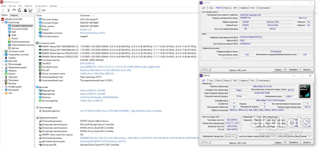Click the База даних database icon in tree
This screenshot has width=318, height=148.
pyautogui.click(x=6, y=90)
